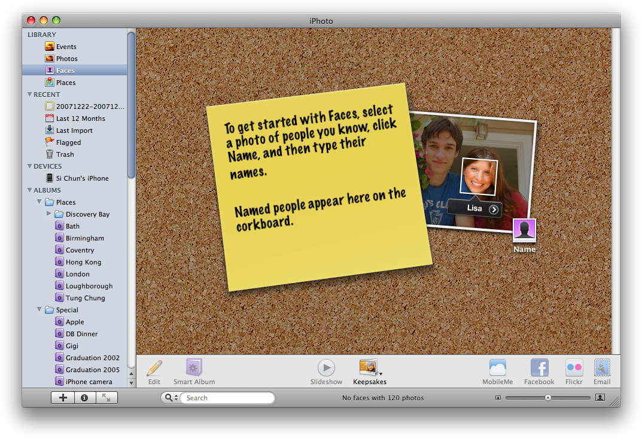Image resolution: width=642 pixels, height=438 pixels.
Task: Click the sidebar scroll up arrow
Action: click(x=132, y=374)
